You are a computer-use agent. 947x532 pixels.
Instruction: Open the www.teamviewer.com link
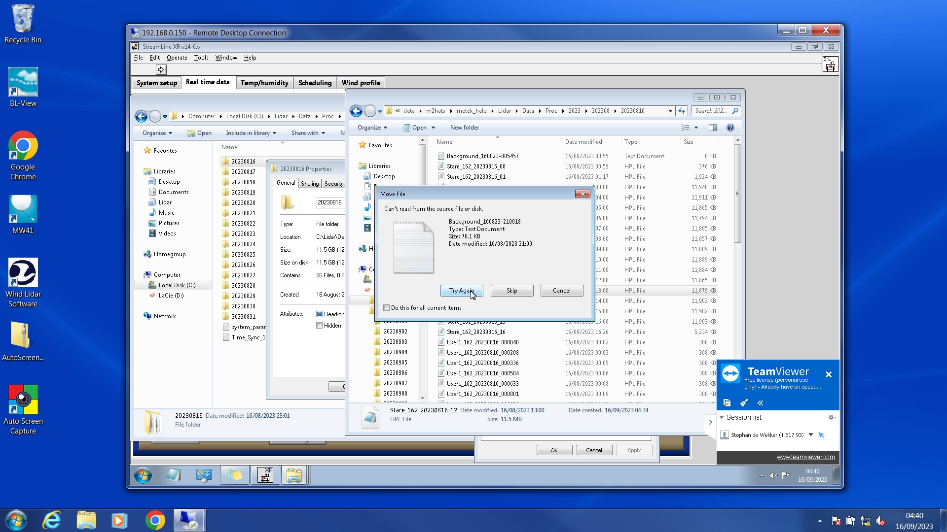pyautogui.click(x=805, y=457)
